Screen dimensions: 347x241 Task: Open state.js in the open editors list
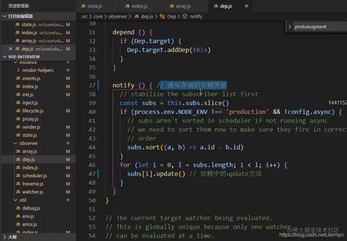[38, 24]
